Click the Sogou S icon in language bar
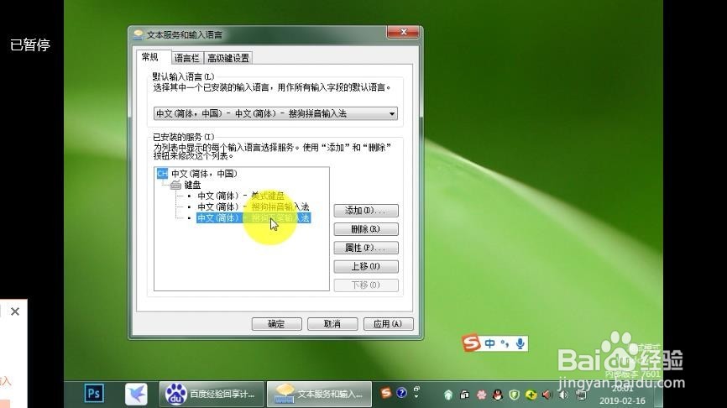This screenshot has height=408, width=727. click(386, 393)
